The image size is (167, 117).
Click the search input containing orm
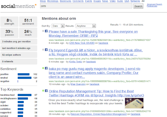point(86,6)
